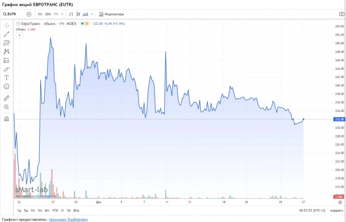Select the brush drawing tool

7,69
